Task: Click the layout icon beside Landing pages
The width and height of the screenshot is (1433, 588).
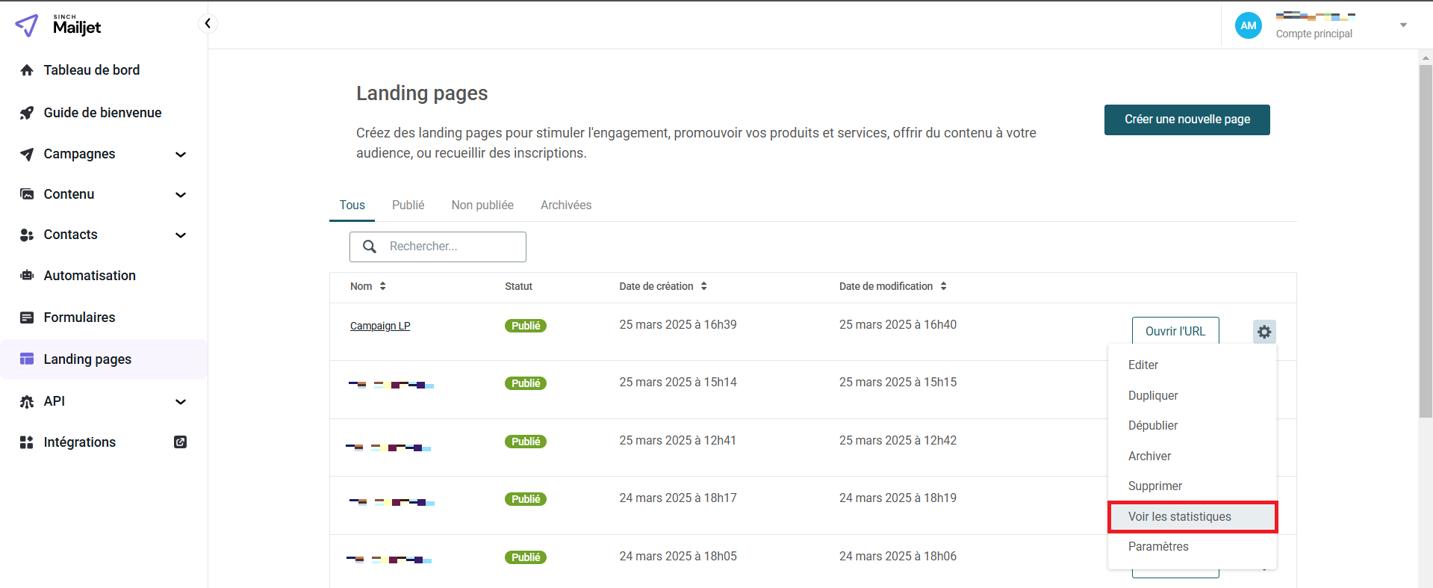Action: (x=27, y=359)
